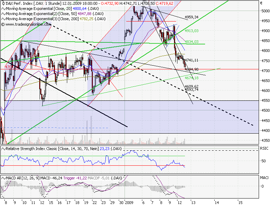Click the red horizontal line at 4708
The width and height of the screenshot is (273, 205).
click(102, 68)
